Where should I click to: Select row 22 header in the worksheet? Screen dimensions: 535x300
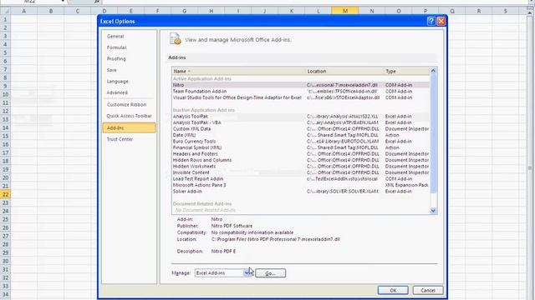(6, 194)
